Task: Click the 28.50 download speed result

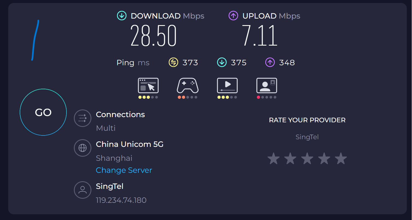Action: click(x=153, y=36)
